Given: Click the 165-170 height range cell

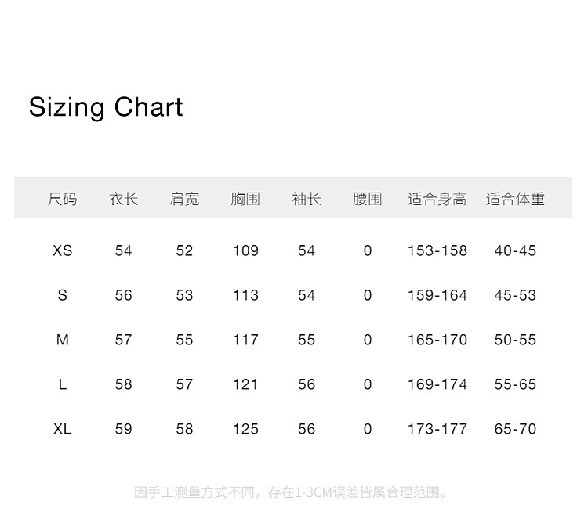Looking at the screenshot, I should click(437, 340).
